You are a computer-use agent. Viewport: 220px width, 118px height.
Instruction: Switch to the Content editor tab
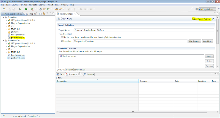coord(70,70)
